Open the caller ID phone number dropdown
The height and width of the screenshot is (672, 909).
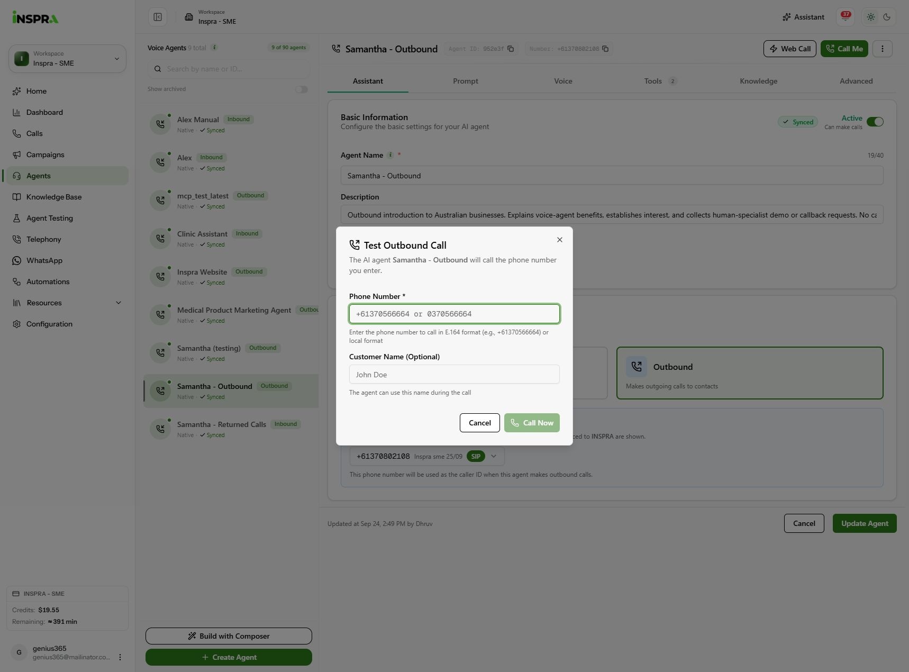coord(427,456)
